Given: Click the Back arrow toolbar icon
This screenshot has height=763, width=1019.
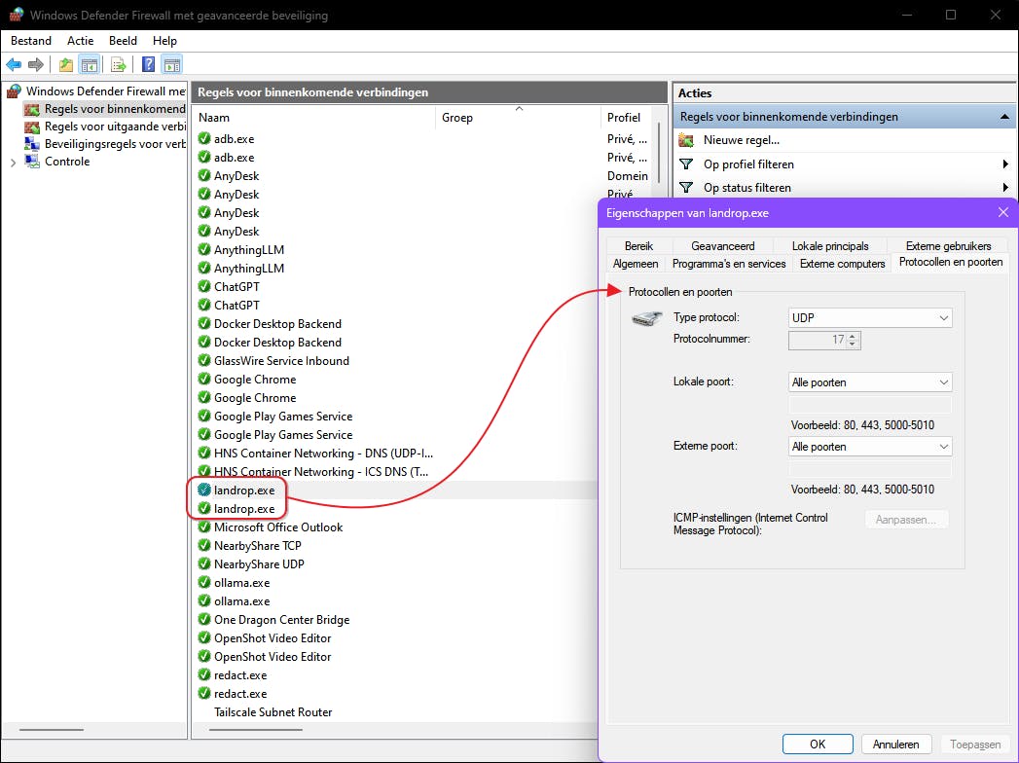Looking at the screenshot, I should (x=14, y=64).
